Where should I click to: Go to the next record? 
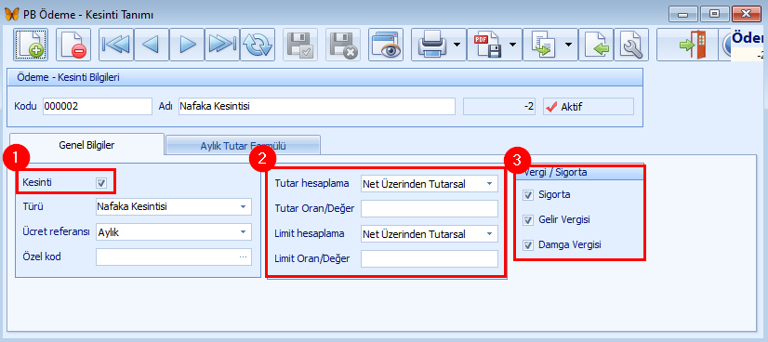(187, 45)
